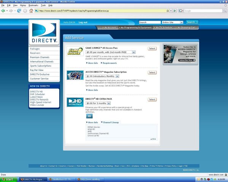Switch to the SatelliteGuys taskbar window
This screenshot has height=182, width=228.
(62, 179)
